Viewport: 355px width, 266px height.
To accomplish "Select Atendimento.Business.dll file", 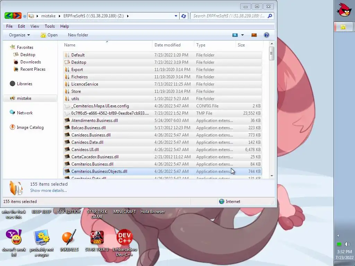I will [163, 120].
